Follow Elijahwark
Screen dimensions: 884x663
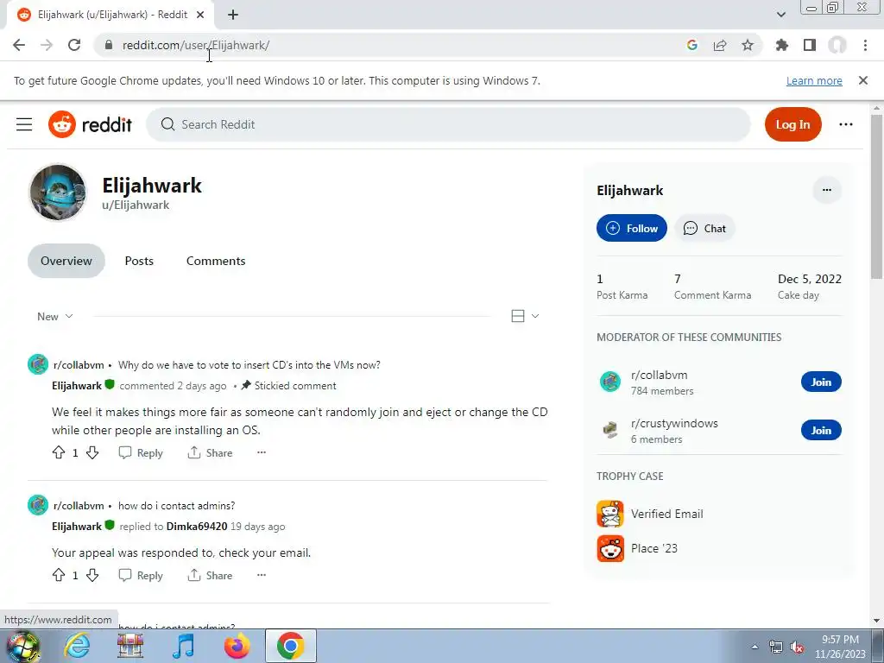[631, 228]
